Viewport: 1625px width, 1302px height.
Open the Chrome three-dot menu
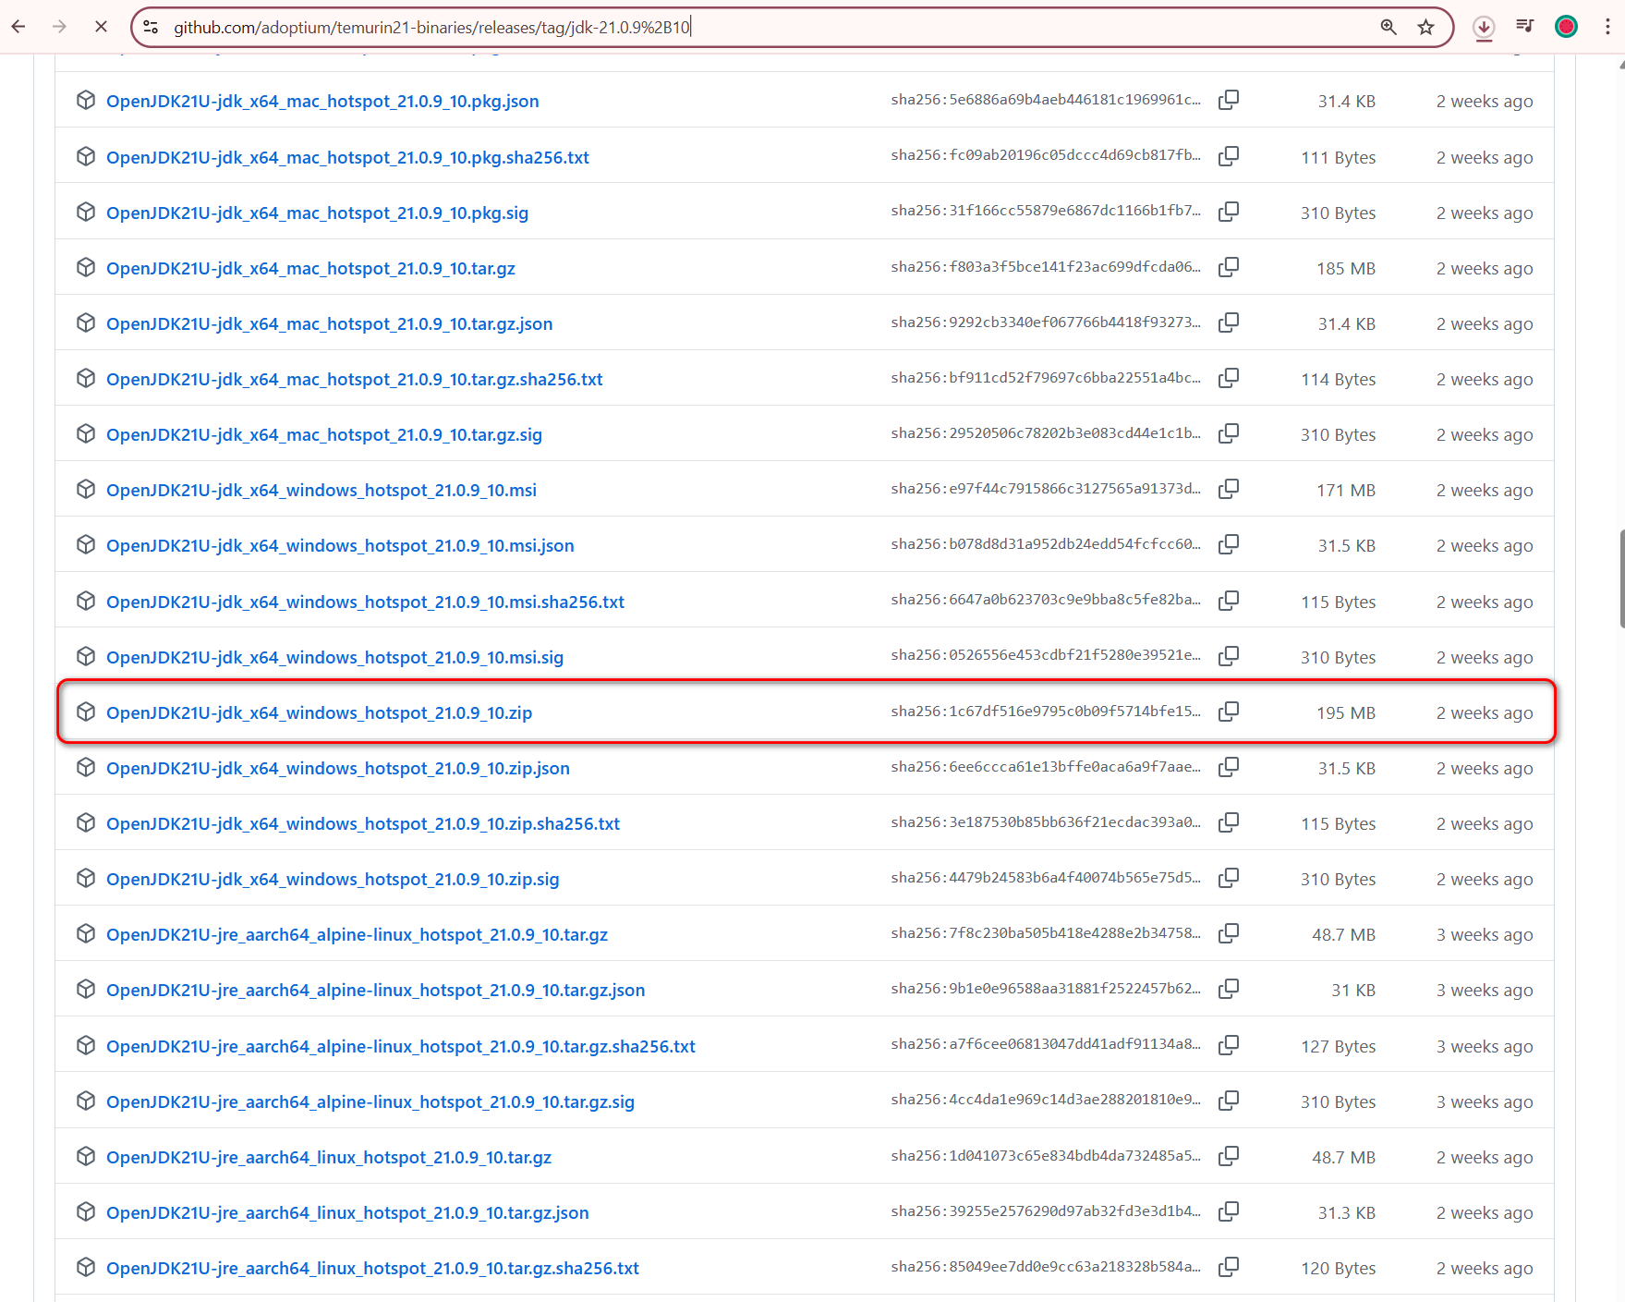coord(1607,27)
